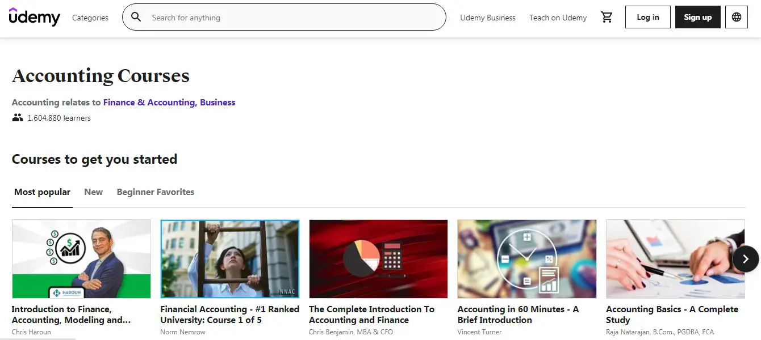Open the language globe selector
Image resolution: width=761 pixels, height=340 pixels.
[x=736, y=18]
